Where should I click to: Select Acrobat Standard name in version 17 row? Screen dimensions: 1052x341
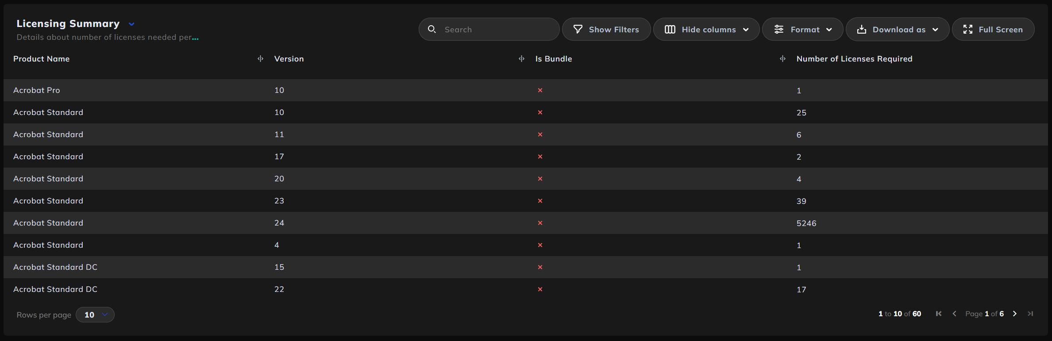click(48, 157)
